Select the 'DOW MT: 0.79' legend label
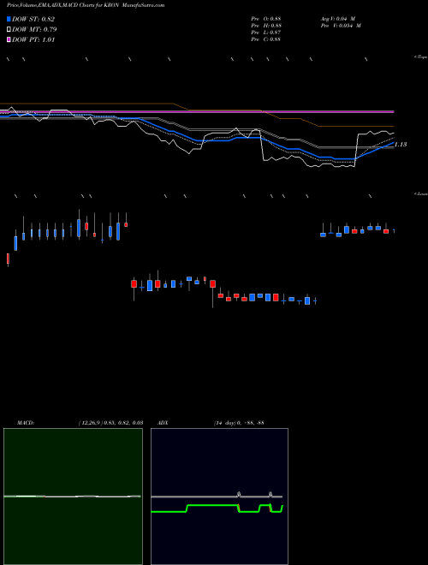The width and height of the screenshot is (428, 565). [34, 30]
